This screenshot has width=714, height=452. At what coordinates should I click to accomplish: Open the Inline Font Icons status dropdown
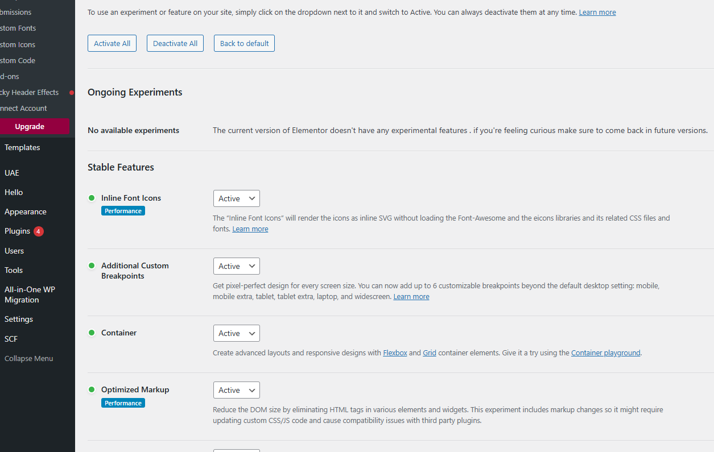(236, 198)
